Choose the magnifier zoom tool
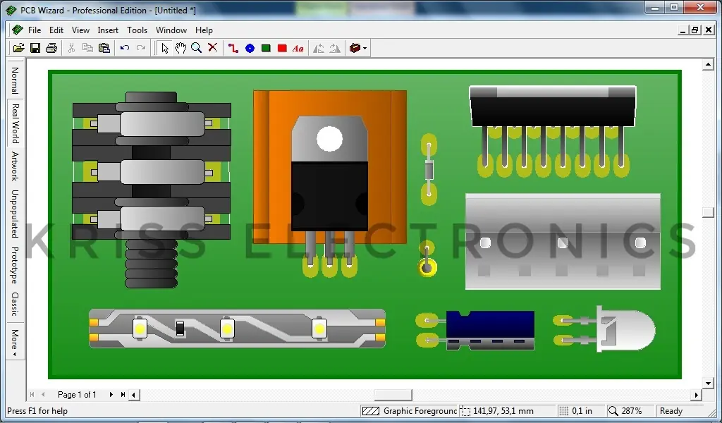722x423 pixels. (x=197, y=48)
